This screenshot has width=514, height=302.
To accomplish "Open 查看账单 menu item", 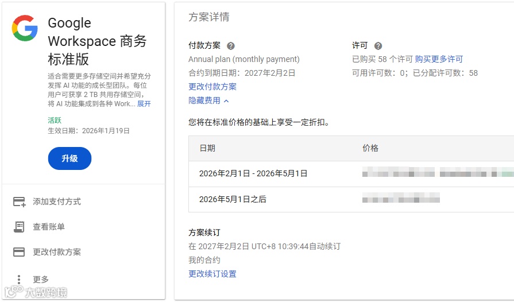I will [48, 227].
